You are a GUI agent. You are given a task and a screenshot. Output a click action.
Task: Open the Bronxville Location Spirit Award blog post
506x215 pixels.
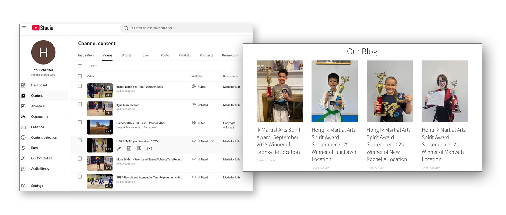(x=278, y=141)
